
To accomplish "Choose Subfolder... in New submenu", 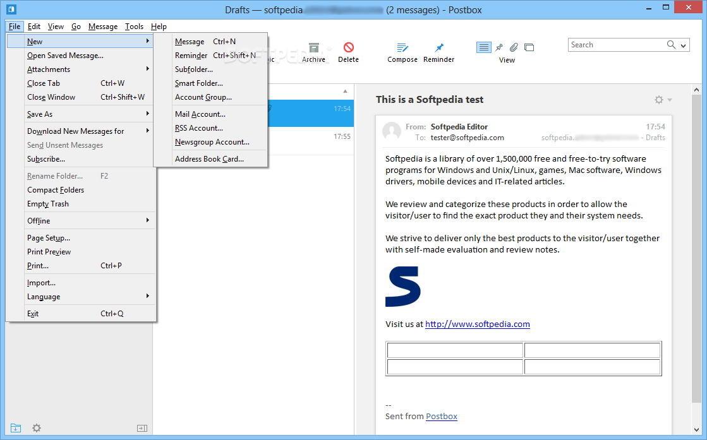I will [x=210, y=69].
